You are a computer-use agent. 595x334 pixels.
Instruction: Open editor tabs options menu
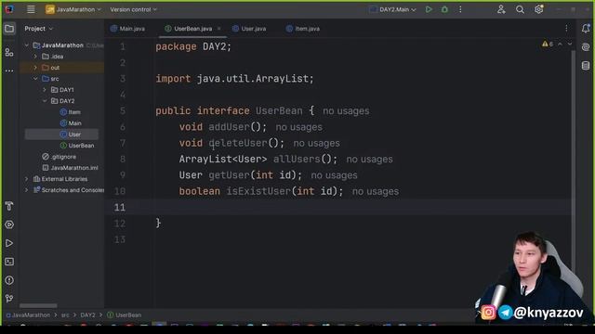(x=566, y=29)
